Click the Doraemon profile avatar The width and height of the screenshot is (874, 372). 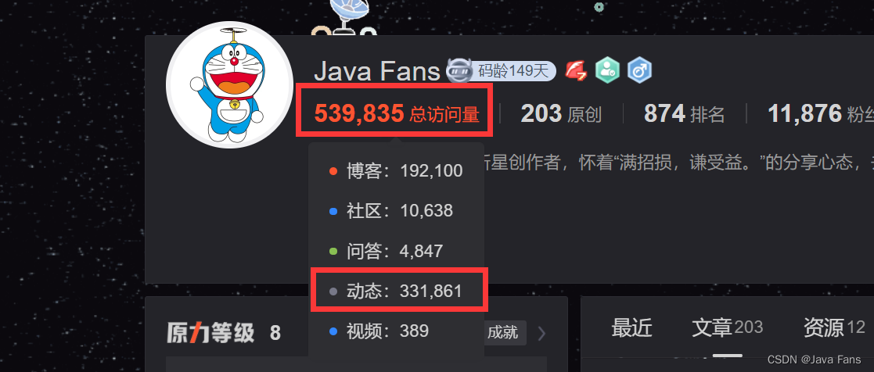(x=229, y=84)
